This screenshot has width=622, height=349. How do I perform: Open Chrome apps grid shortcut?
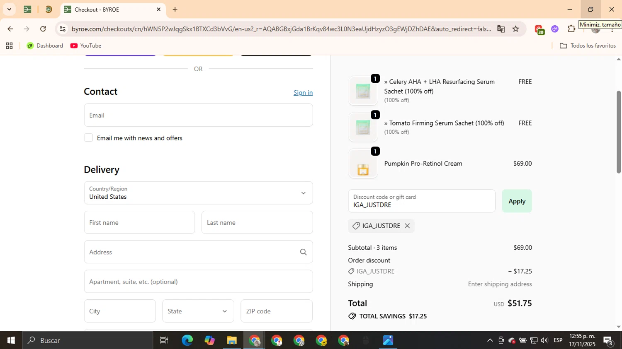click(x=9, y=46)
